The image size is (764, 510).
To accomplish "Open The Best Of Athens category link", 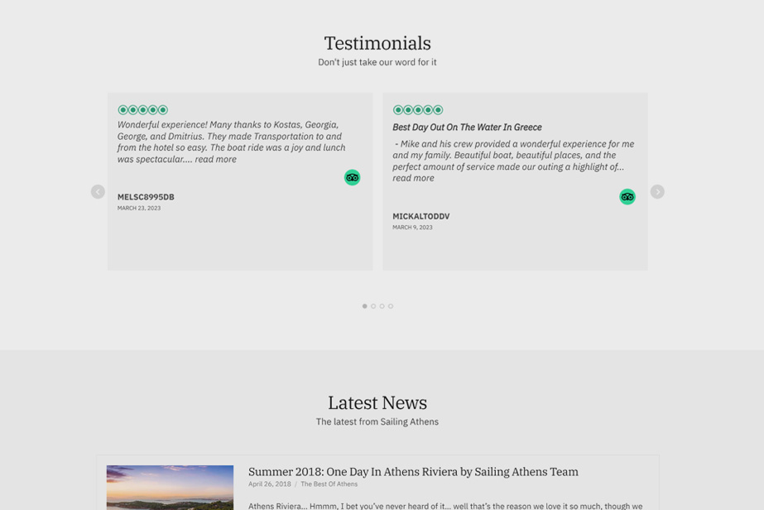I will pos(329,484).
